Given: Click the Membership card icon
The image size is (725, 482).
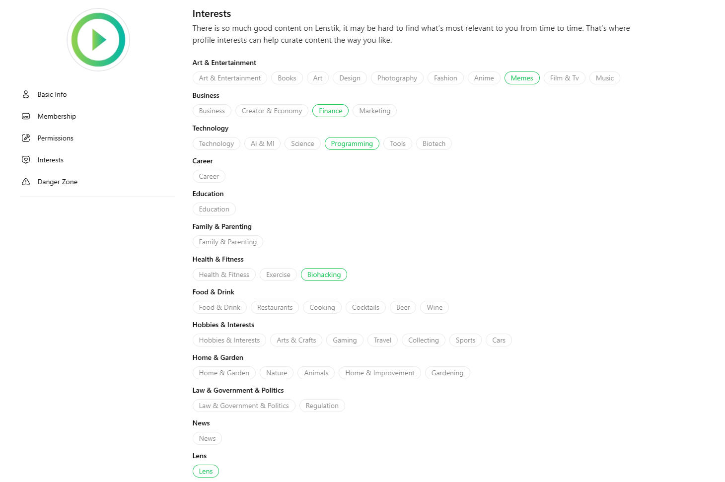Looking at the screenshot, I should click(x=26, y=116).
